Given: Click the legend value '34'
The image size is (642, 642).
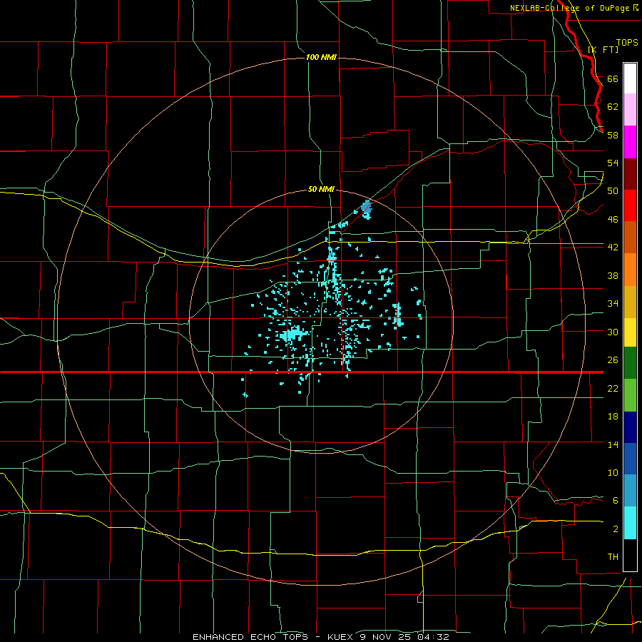Looking at the screenshot, I should pyautogui.click(x=613, y=304).
